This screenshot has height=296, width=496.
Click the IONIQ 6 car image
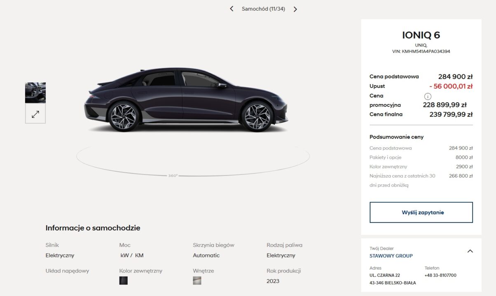(x=186, y=100)
